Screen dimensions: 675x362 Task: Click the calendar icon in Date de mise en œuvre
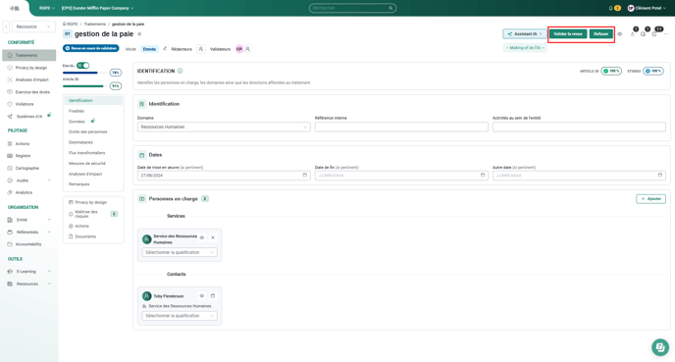point(305,176)
